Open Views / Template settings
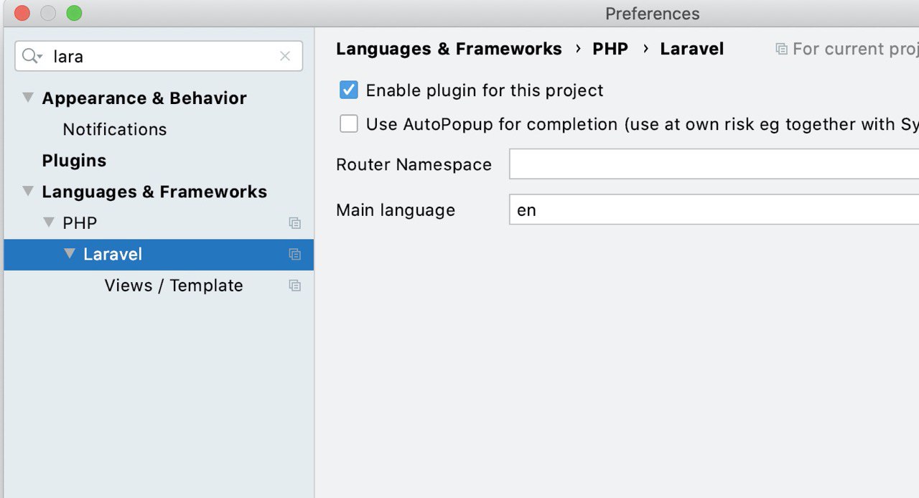 click(174, 286)
